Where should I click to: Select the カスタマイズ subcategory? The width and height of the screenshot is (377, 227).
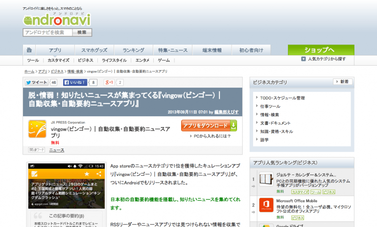58,60
